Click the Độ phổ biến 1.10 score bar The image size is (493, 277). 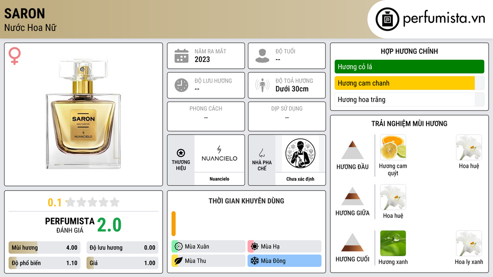pos(45,263)
